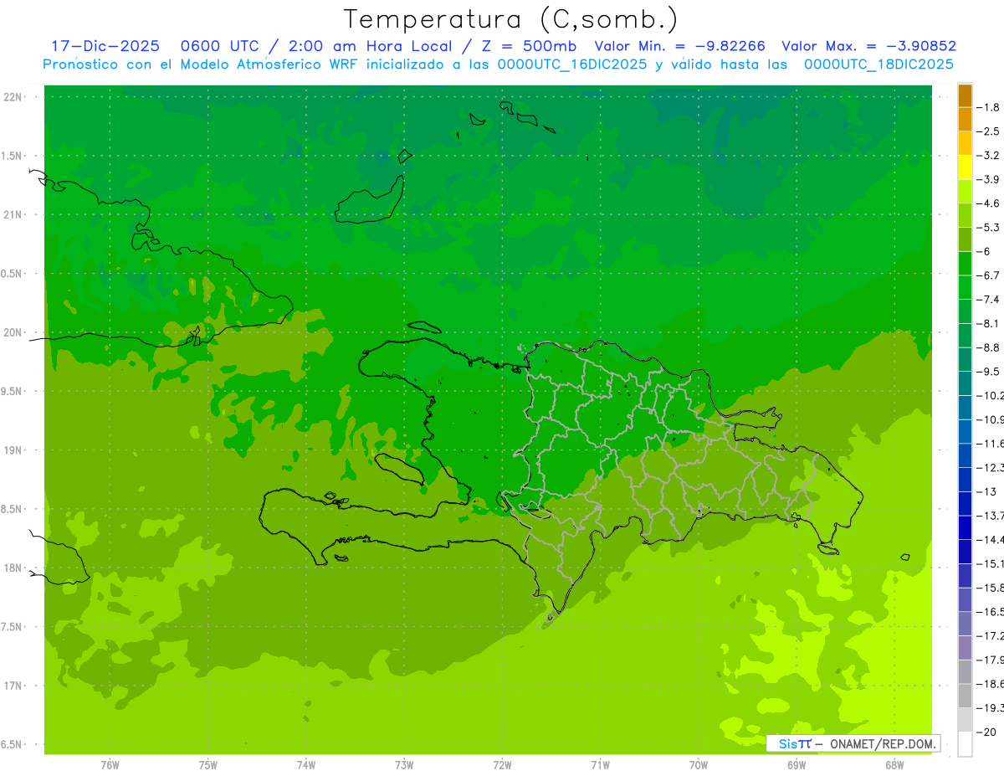Screen dimensions: 1004x776
Task: Select the validity stamp "0000UTC_18DIC2025"
Action: [x=878, y=64]
